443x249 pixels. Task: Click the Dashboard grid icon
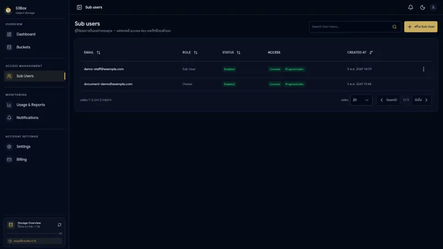point(9,34)
